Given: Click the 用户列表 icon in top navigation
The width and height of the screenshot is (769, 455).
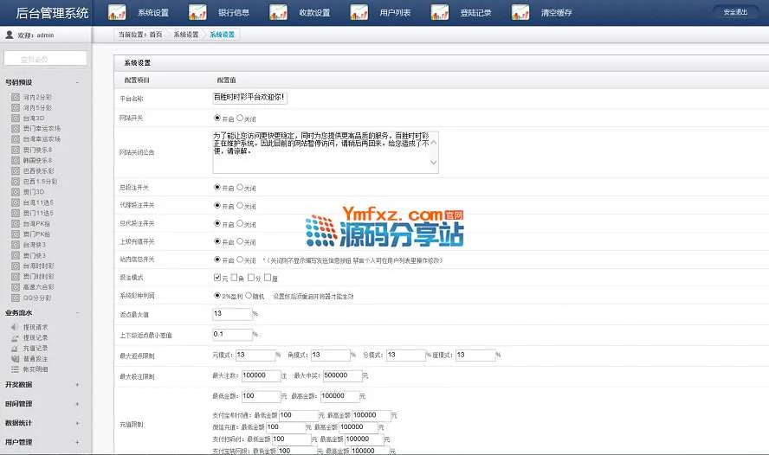Looking at the screenshot, I should [359, 13].
